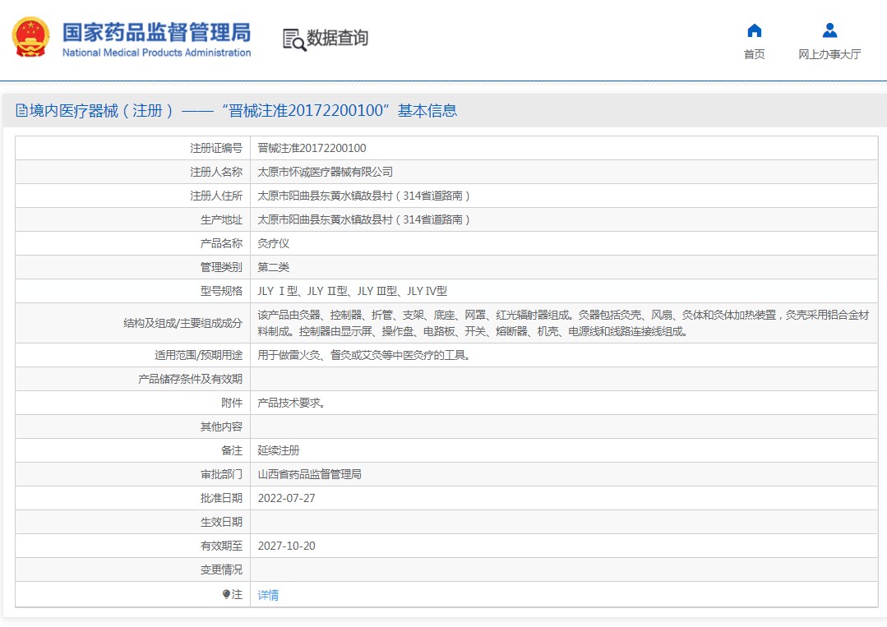Click the 延续注册 remark value

[279, 450]
